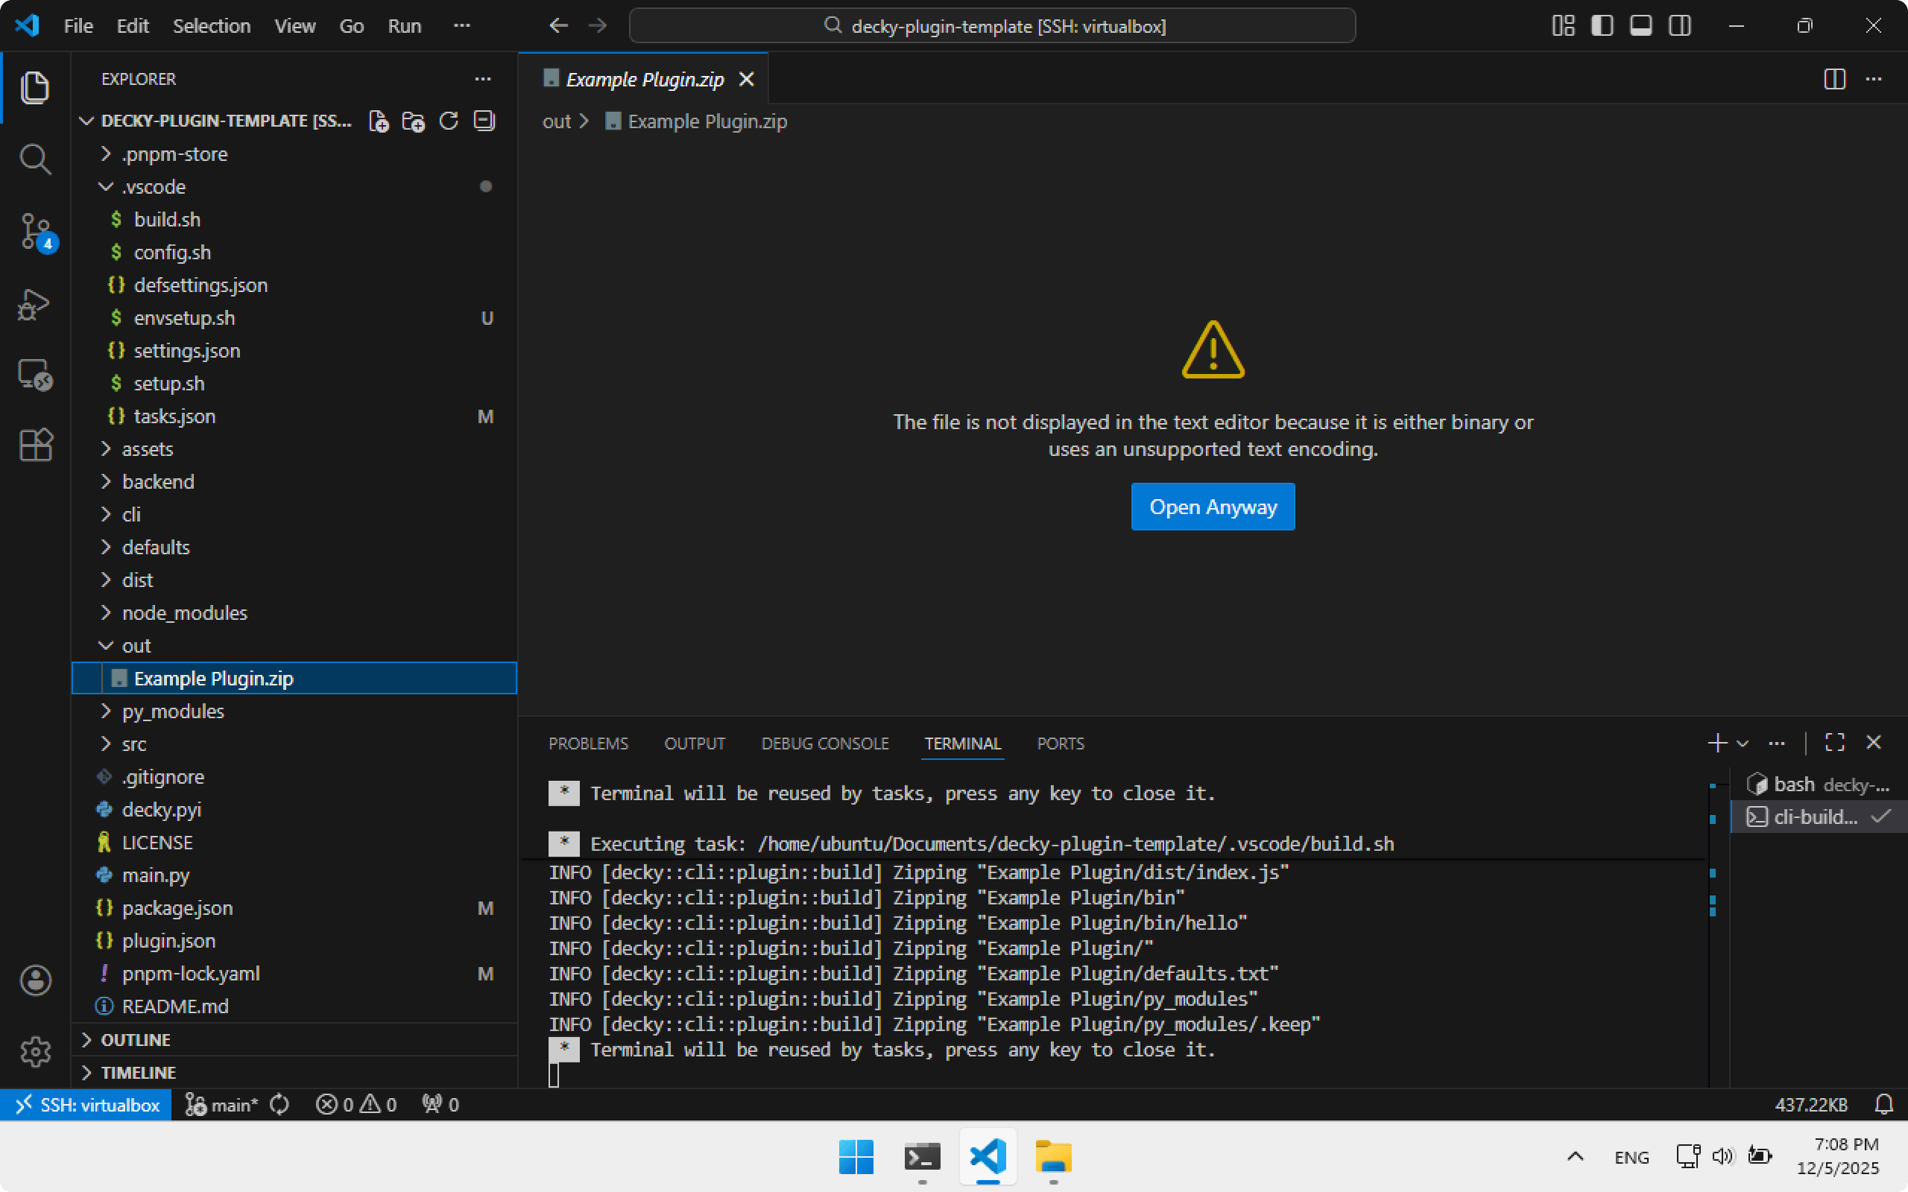Image resolution: width=1908 pixels, height=1192 pixels.
Task: Open the new terminal launch profile dropdown
Action: (x=1743, y=744)
